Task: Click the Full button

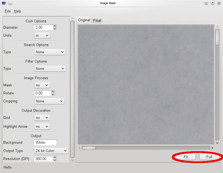Action: [x=209, y=157]
